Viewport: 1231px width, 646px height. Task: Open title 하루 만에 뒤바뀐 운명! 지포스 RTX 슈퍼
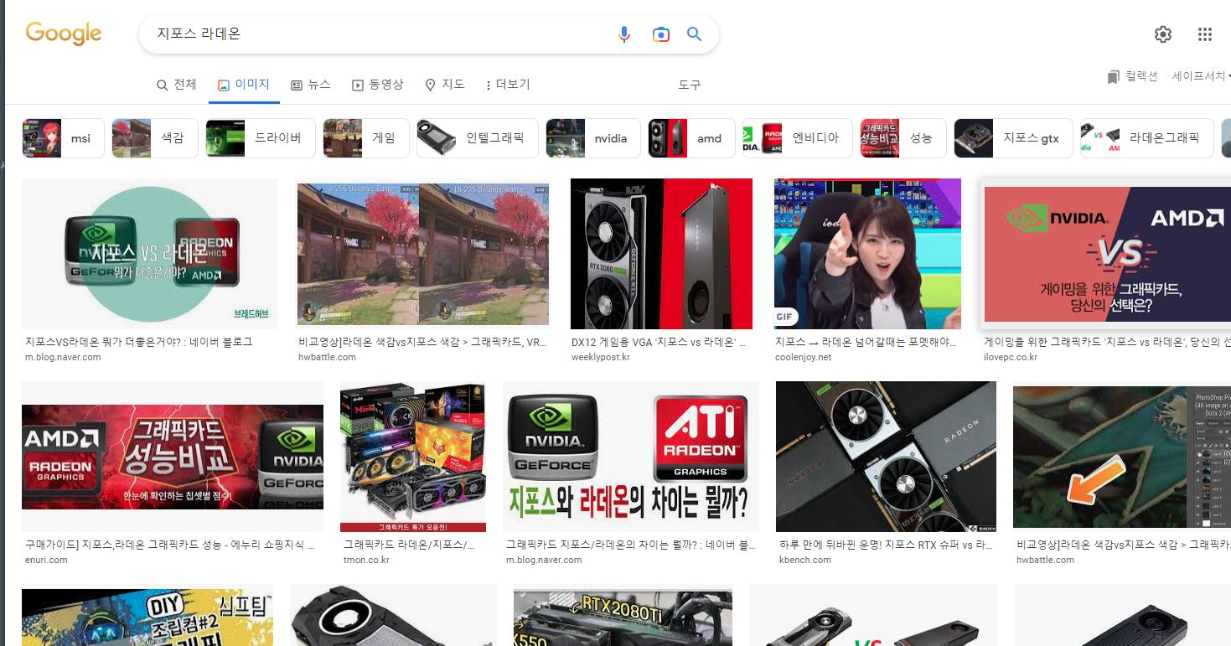[886, 545]
